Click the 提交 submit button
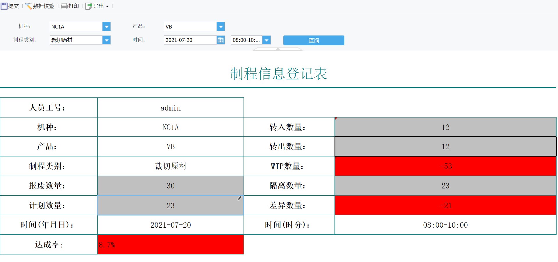The height and width of the screenshot is (262, 558). tap(10, 6)
